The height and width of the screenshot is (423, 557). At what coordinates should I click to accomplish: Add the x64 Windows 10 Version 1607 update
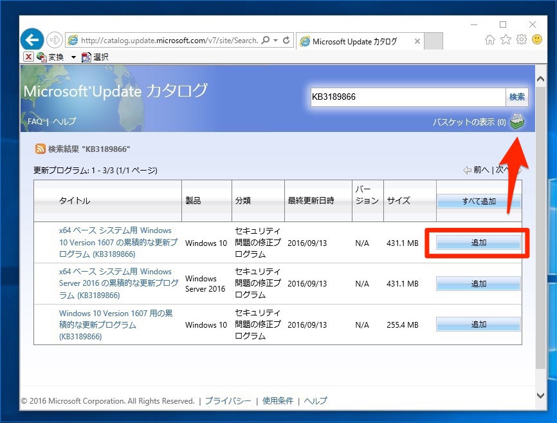coord(479,243)
